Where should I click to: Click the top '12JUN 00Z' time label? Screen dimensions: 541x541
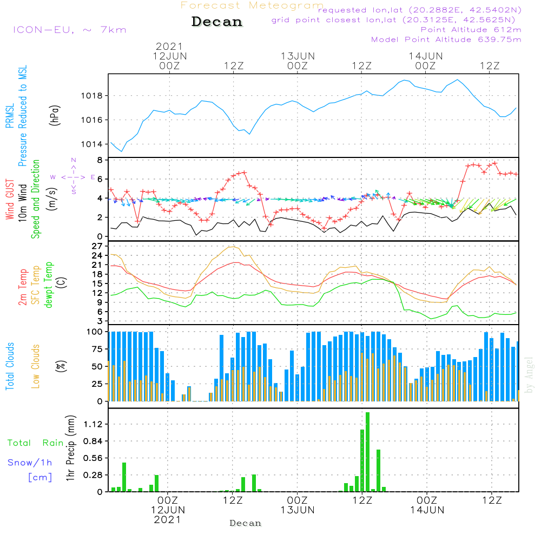169,61
